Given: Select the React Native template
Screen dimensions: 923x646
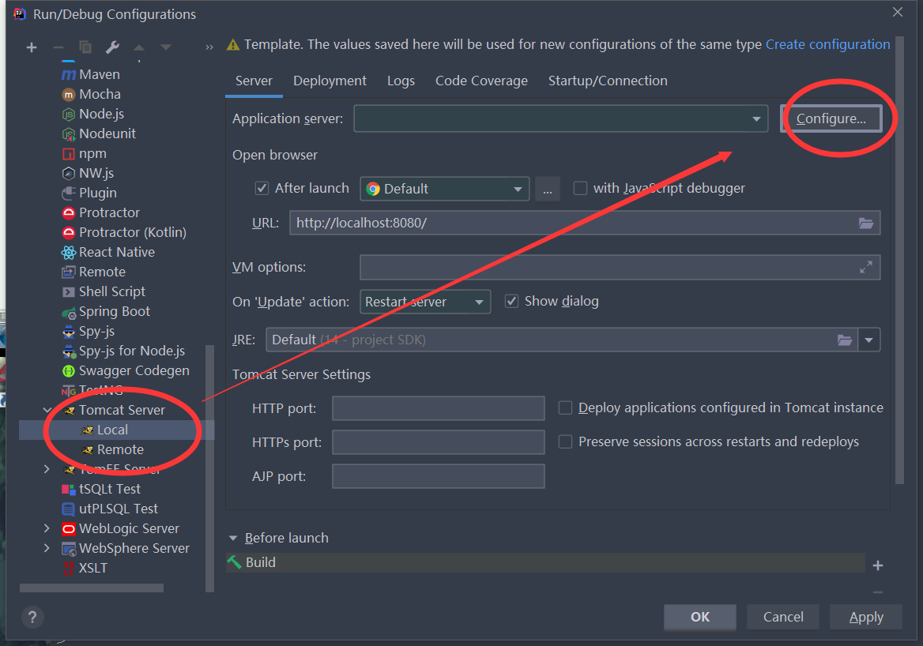Looking at the screenshot, I should 117,252.
